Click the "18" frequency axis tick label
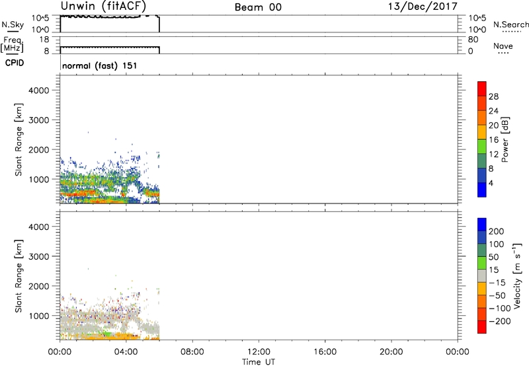Viewport: 529px width, 366px height. coord(44,40)
